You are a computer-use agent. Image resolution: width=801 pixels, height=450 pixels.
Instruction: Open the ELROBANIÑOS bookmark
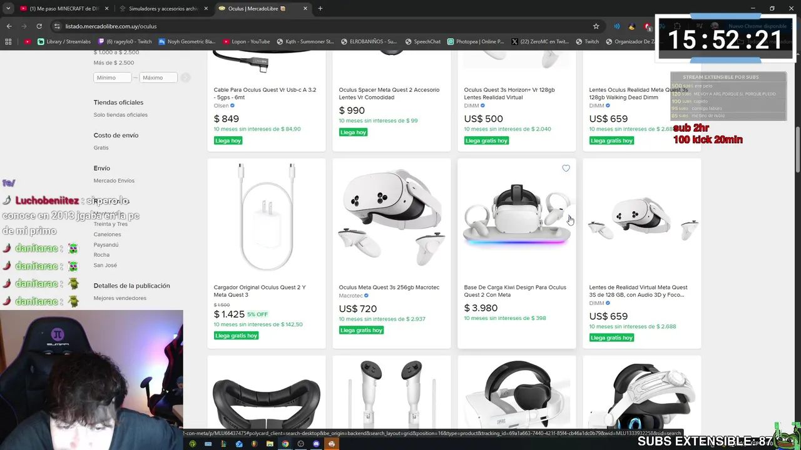click(x=369, y=42)
